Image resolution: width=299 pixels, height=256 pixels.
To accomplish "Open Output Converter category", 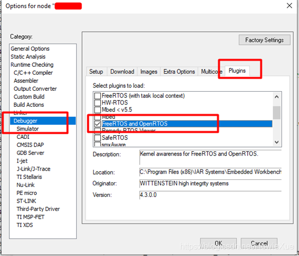I will coord(35,89).
